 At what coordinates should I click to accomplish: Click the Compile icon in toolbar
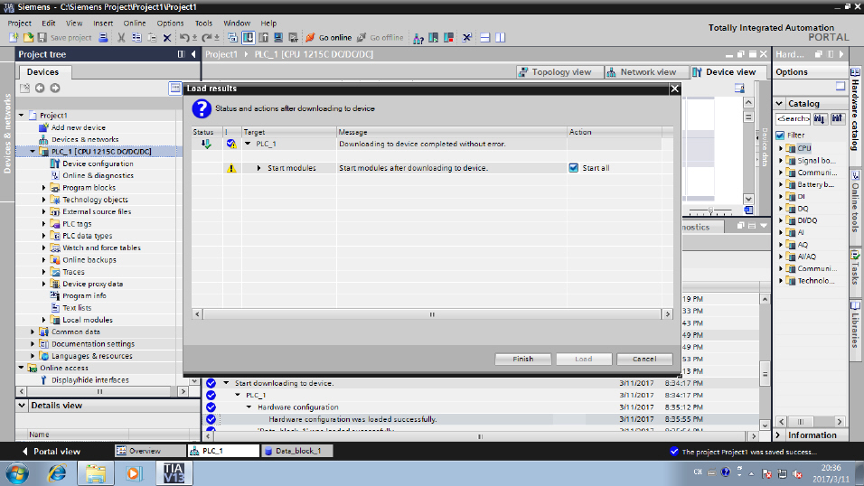coord(232,37)
